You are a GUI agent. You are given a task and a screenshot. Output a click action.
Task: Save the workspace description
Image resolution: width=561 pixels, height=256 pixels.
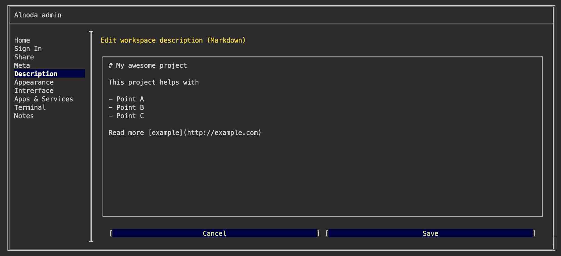(x=431, y=233)
